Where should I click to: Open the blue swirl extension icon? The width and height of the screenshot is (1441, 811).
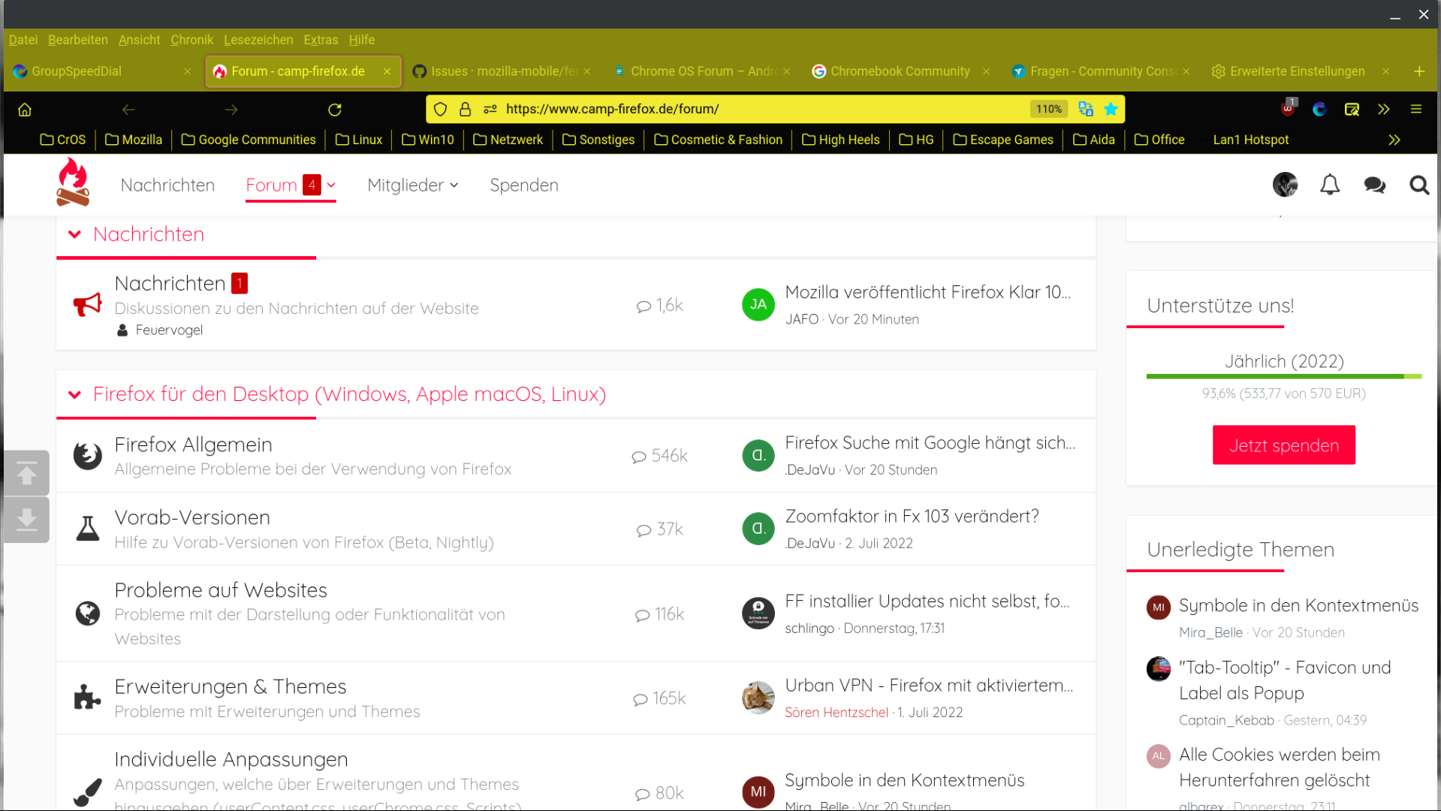click(x=1320, y=110)
